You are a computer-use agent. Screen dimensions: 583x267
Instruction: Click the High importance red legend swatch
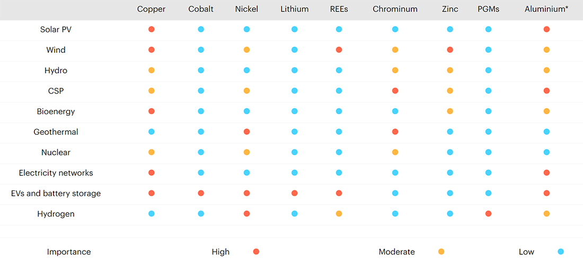(x=256, y=252)
